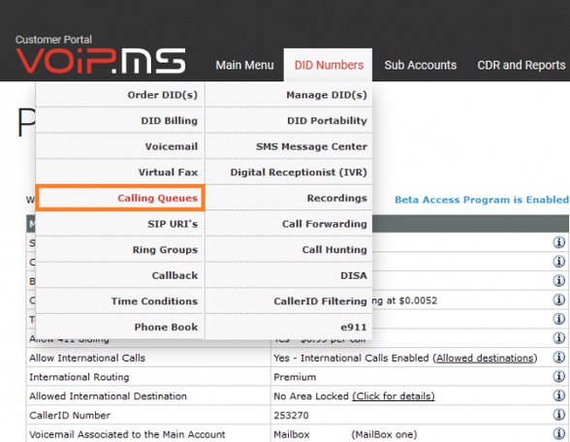Click Beta Access Program is Enabled link

482,200
